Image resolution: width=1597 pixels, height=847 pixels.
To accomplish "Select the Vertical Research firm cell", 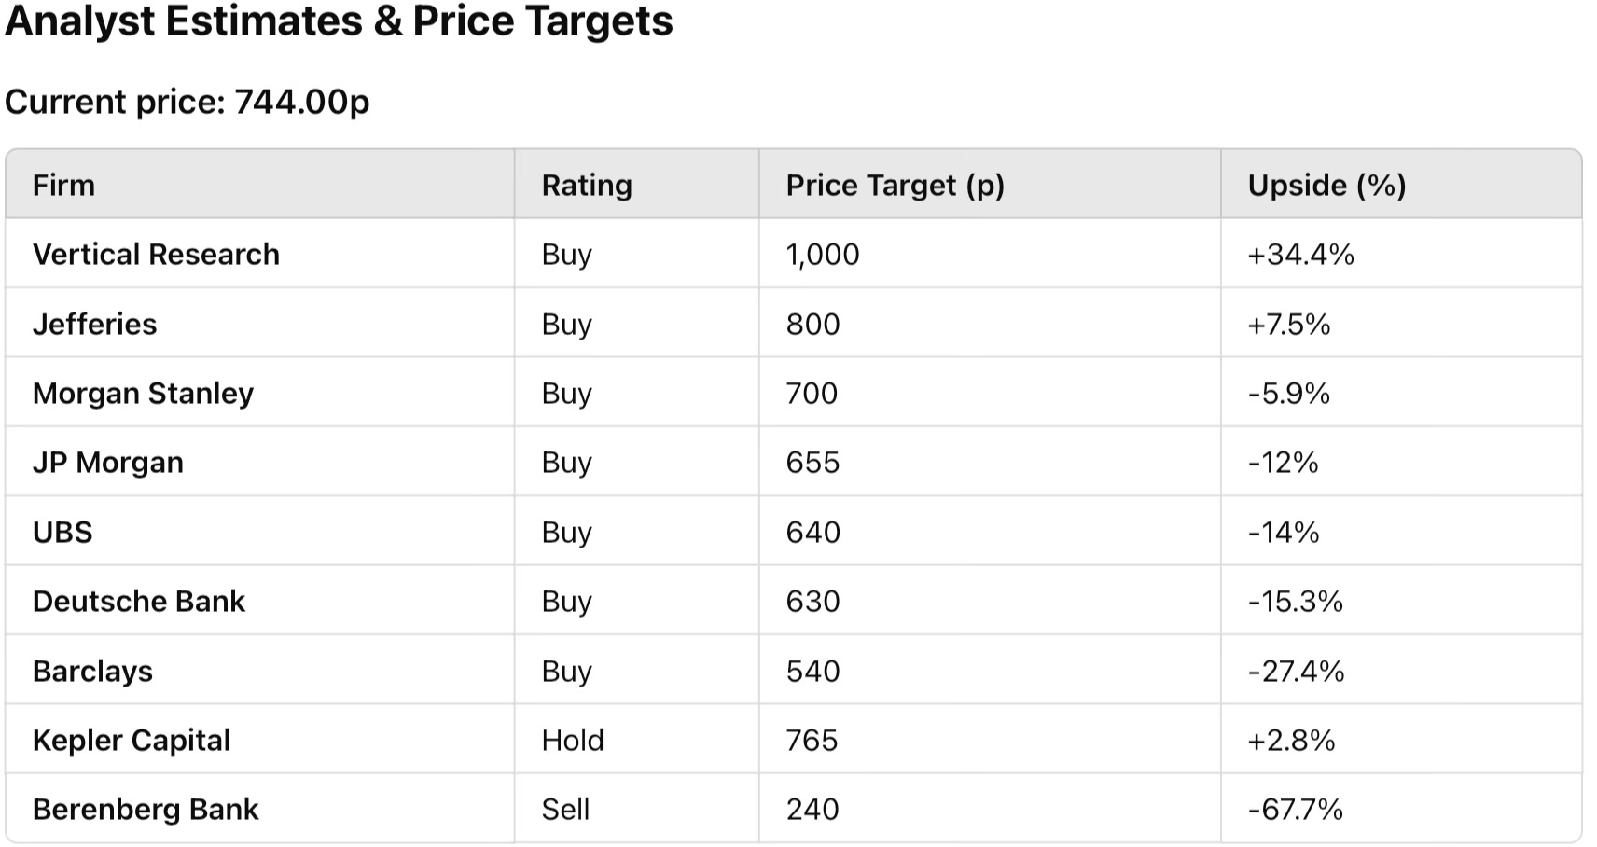I will coord(156,254).
